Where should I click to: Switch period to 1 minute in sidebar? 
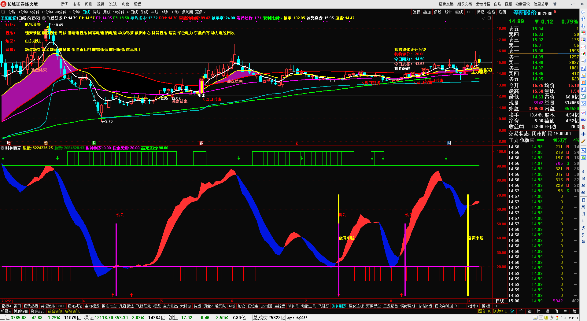pyautogui.click(x=583, y=164)
